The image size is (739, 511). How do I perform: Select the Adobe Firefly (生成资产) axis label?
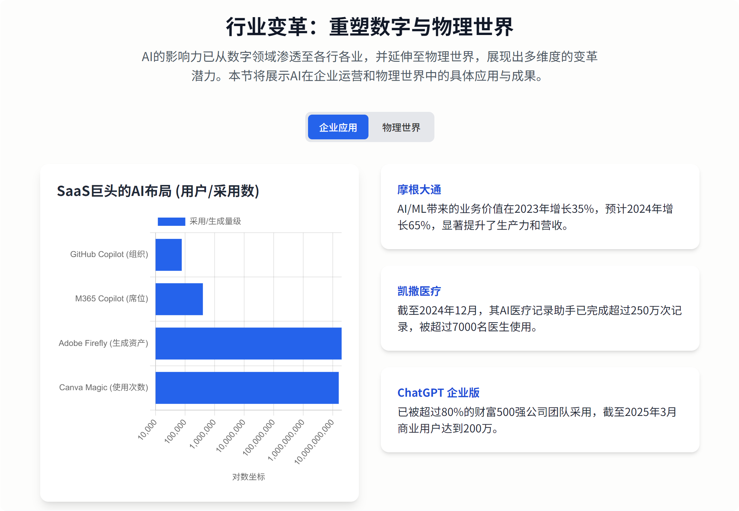[x=103, y=343]
